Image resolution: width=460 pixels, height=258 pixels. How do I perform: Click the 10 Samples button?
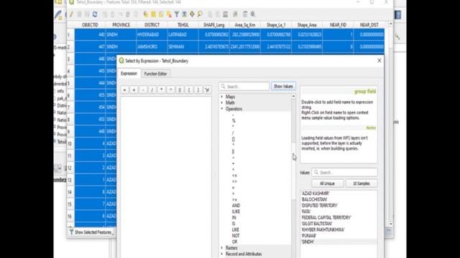361,183
